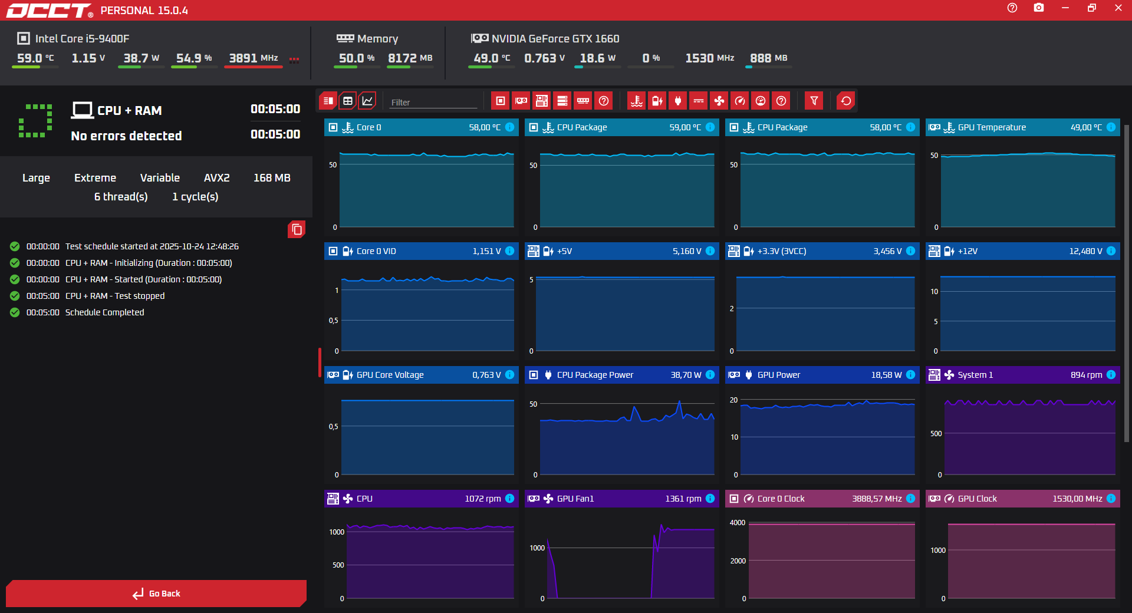Image resolution: width=1132 pixels, height=613 pixels.
Task: Toggle the power plug sensor filter
Action: 678,101
